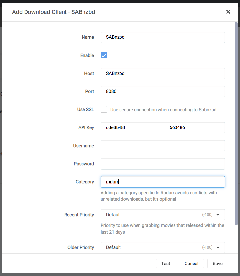Click into the Host text field
240x276 pixels.
[162, 74]
